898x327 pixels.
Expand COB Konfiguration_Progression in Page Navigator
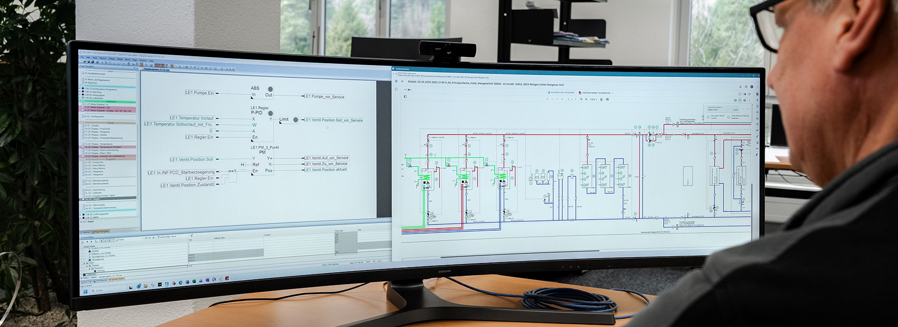click(x=80, y=88)
